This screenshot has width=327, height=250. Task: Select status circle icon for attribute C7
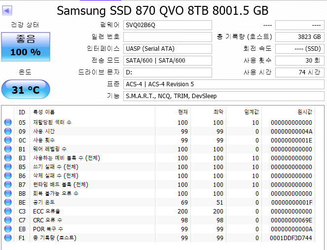[8, 220]
